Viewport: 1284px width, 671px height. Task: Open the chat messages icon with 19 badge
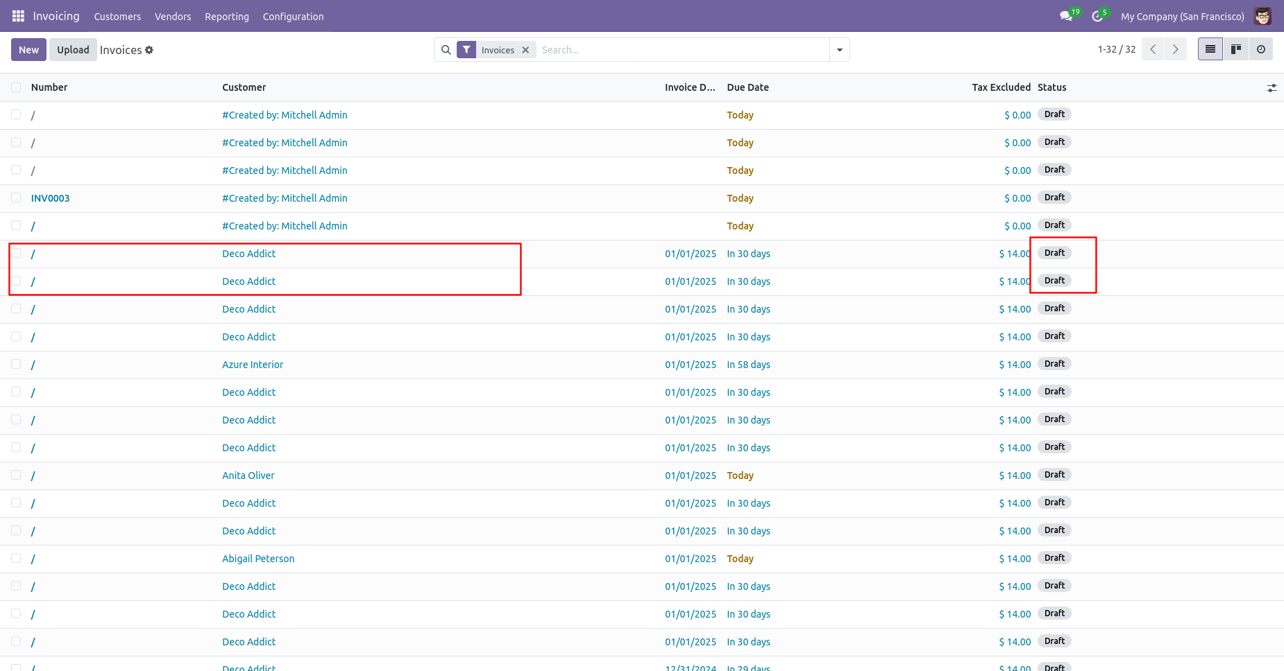pos(1067,16)
